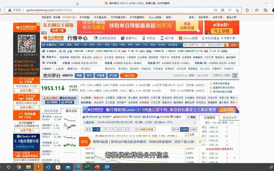This screenshot has height=171, width=274.
Task: Click the +加自选 orange button
Action: pos(129,76)
